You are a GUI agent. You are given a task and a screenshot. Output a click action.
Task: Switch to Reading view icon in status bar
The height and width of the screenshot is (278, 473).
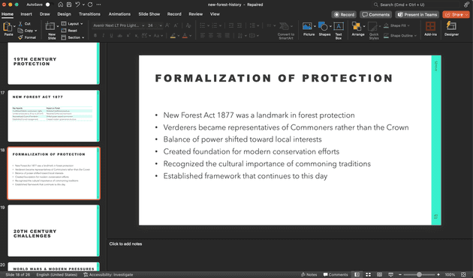(379, 274)
